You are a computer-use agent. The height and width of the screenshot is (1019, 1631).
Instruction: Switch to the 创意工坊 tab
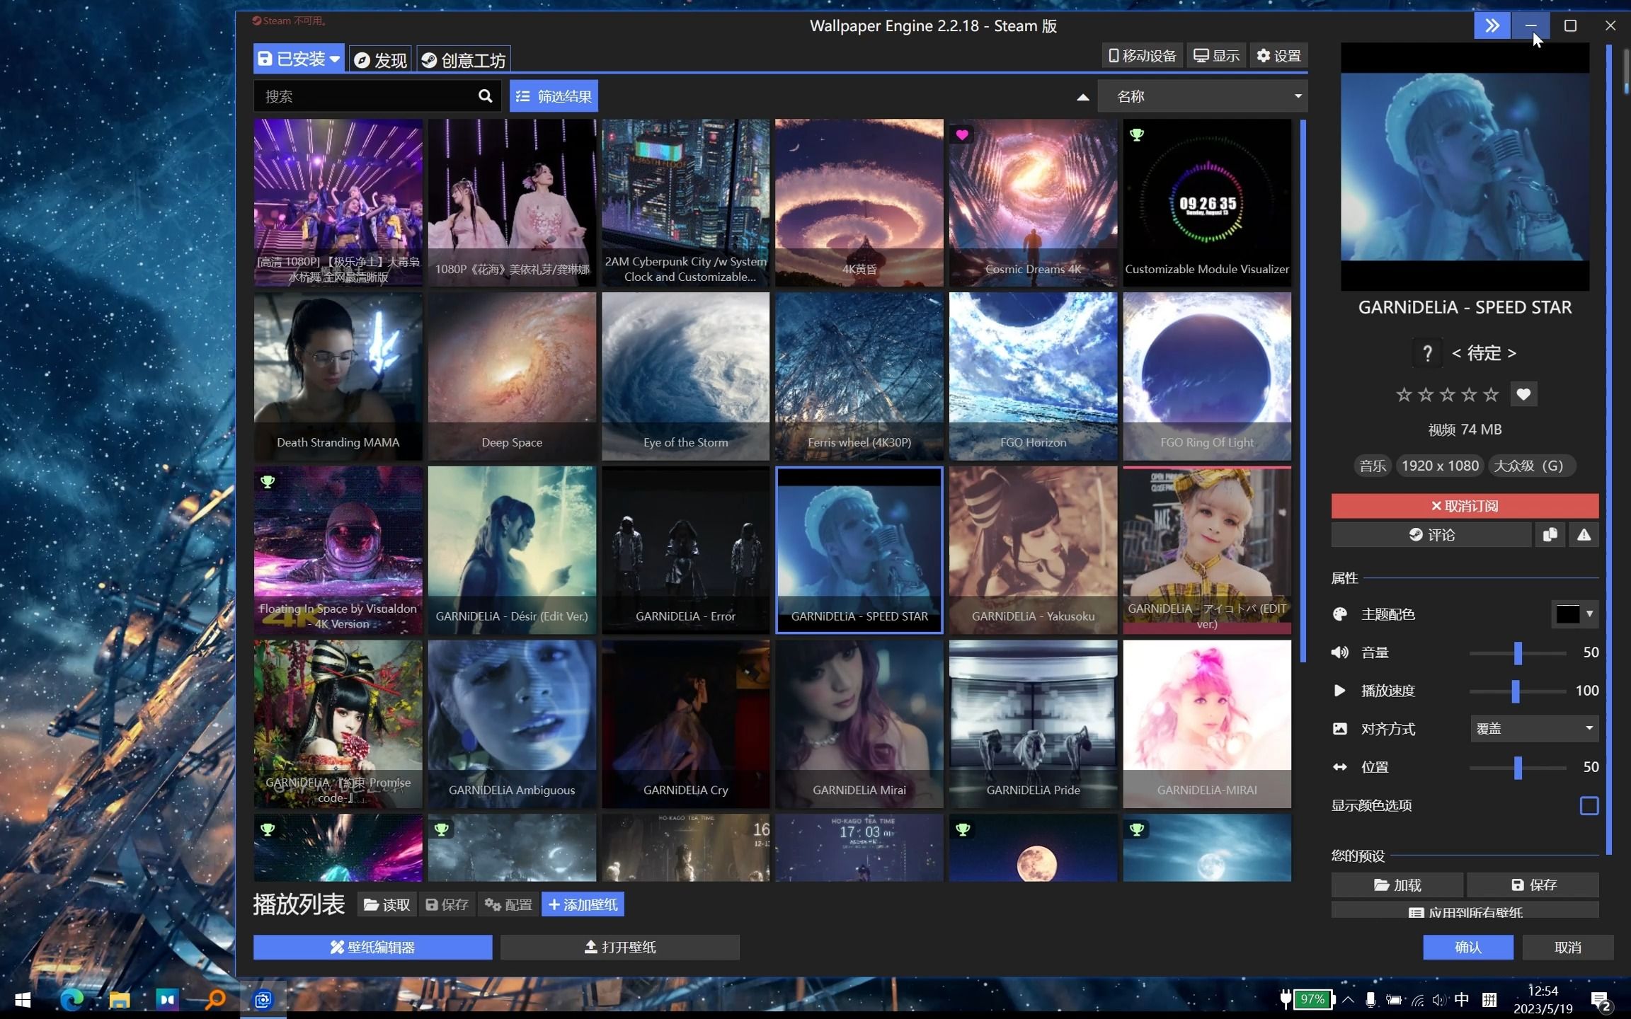coord(464,59)
